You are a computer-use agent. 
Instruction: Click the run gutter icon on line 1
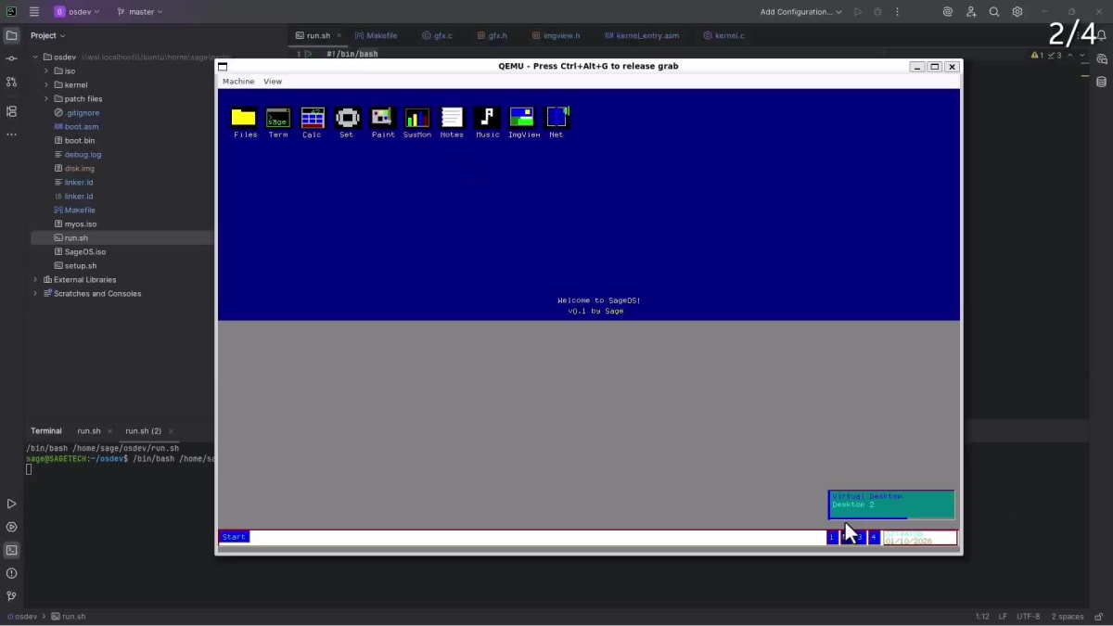(308, 54)
